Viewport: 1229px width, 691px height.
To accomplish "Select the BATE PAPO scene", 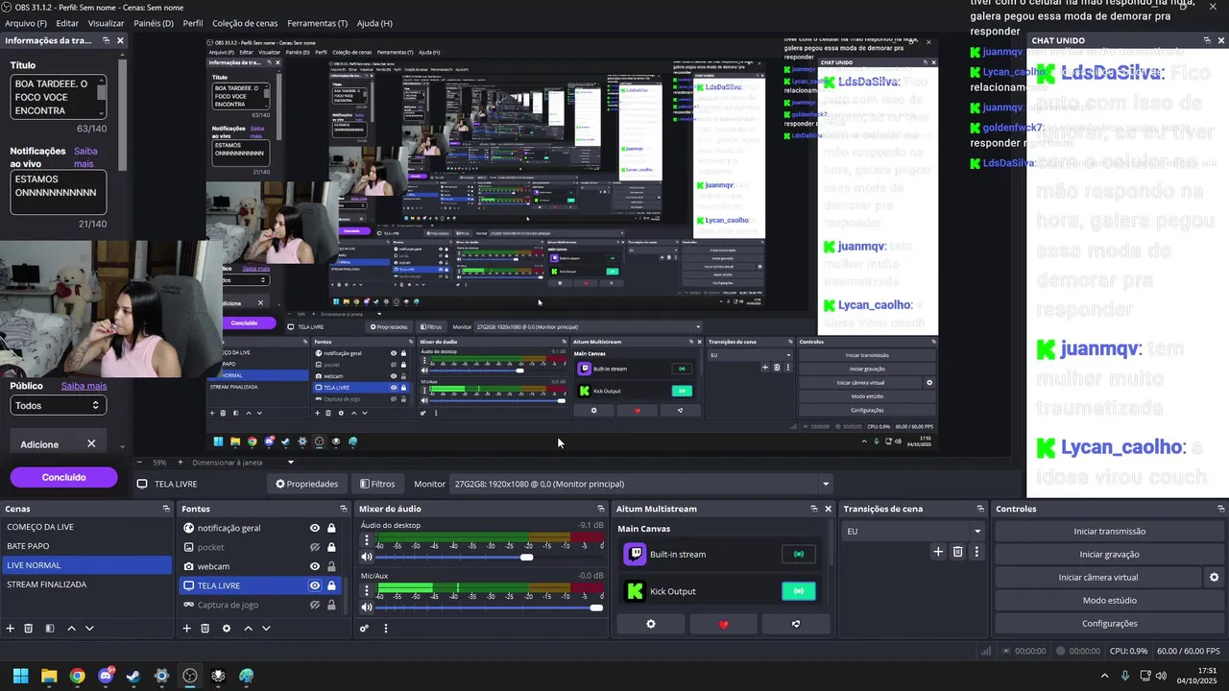I will (86, 546).
